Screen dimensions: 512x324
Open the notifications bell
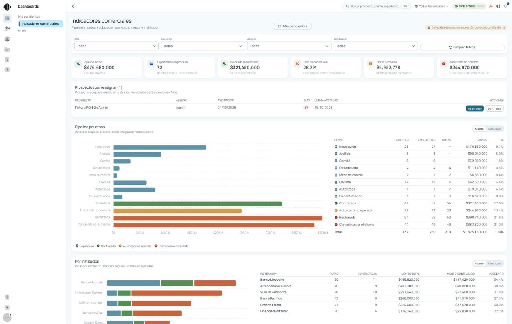tap(505, 6)
